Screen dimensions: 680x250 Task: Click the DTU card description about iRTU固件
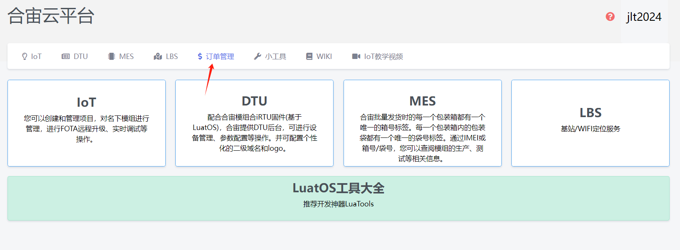(x=254, y=133)
